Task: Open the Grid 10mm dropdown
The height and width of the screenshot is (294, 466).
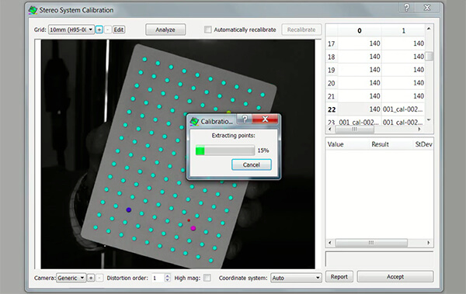Action: point(71,29)
